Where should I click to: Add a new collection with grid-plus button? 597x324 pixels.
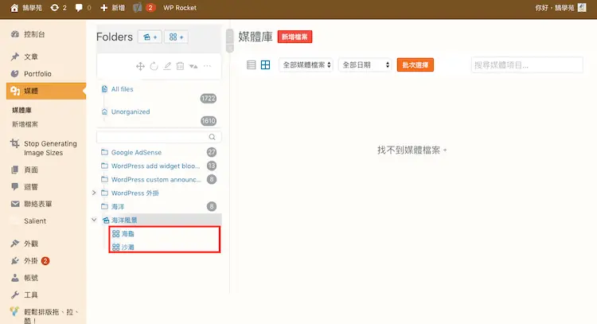point(176,37)
